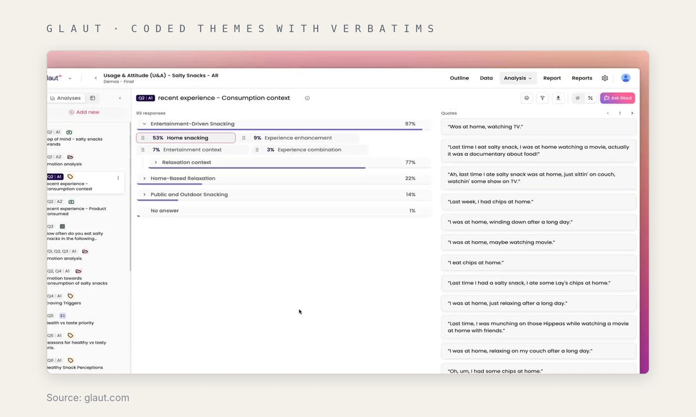Open three-dot menu on Q2 A1 analysis
This screenshot has height=417, width=696.
tap(118, 178)
